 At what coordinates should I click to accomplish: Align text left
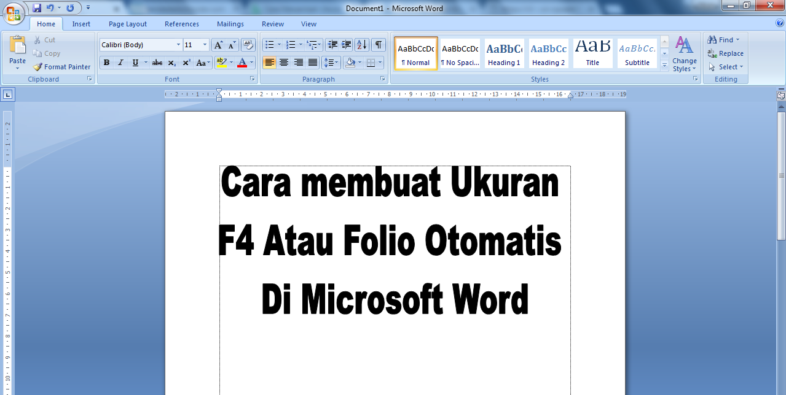coord(269,63)
